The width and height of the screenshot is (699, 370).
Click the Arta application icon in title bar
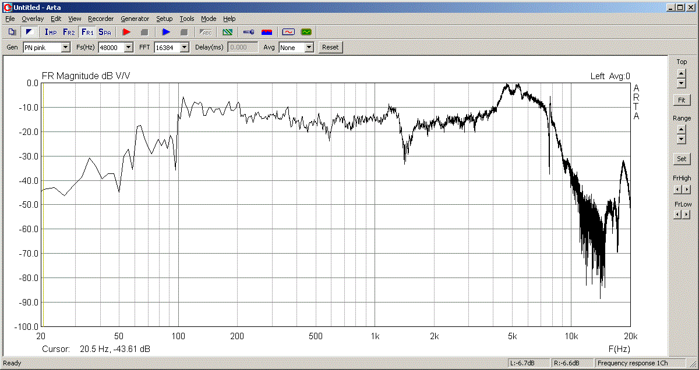coord(8,7)
